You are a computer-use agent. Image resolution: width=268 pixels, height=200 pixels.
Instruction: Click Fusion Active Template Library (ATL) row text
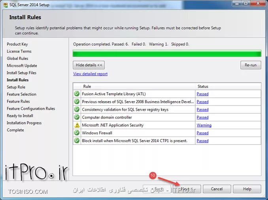click(114, 94)
